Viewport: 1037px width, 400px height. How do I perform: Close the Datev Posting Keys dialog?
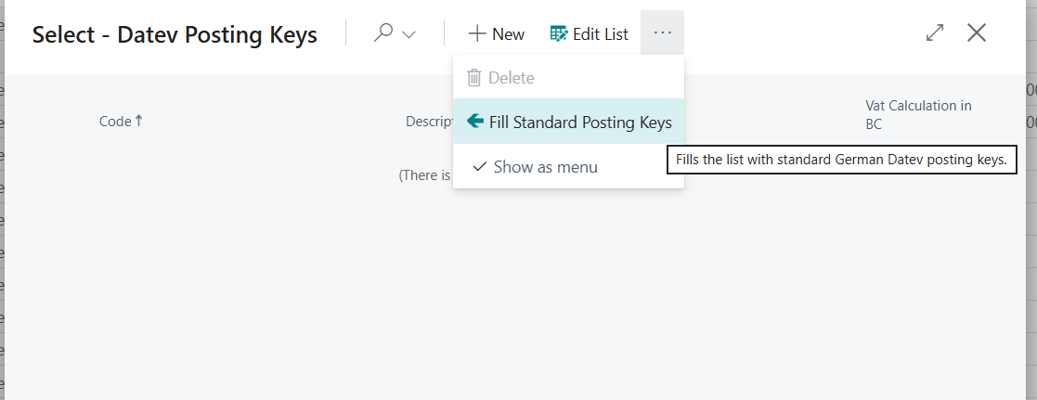pos(977,32)
